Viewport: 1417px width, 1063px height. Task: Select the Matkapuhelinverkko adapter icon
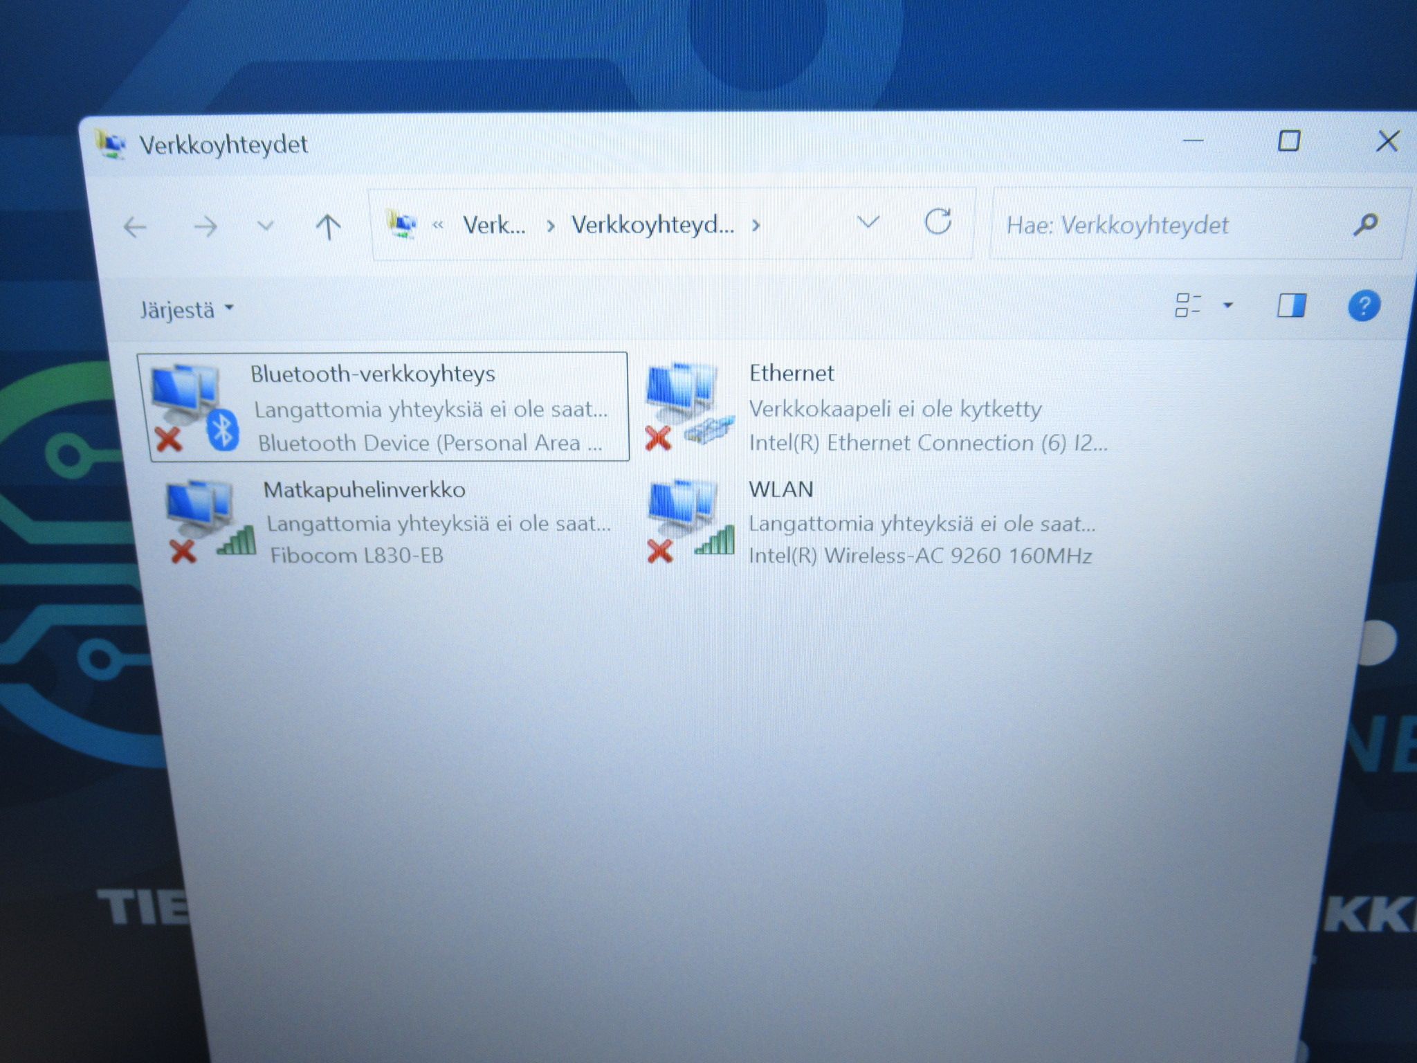pyautogui.click(x=210, y=521)
